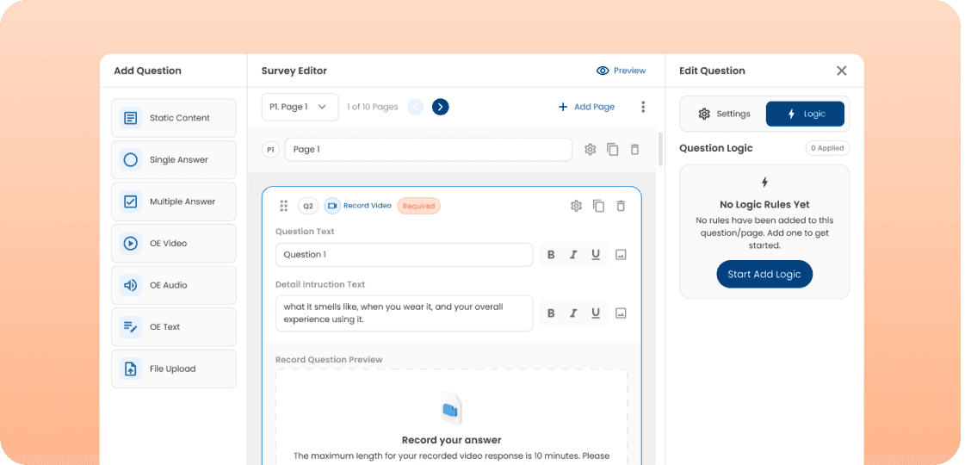The image size is (971, 465).
Task: Add an OE Text question
Action: point(173,327)
